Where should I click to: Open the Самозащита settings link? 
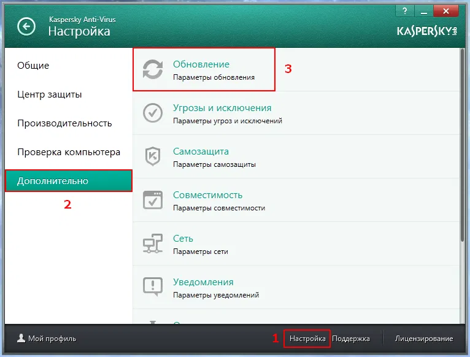point(201,152)
